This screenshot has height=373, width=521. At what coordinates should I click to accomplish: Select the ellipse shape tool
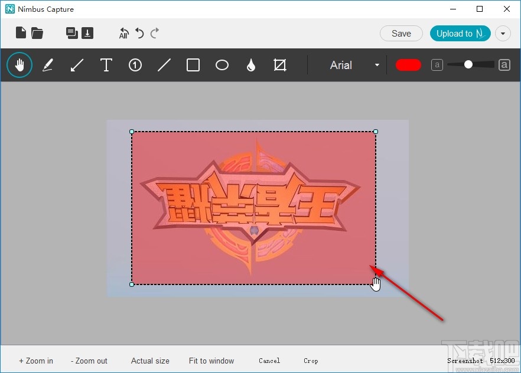pyautogui.click(x=222, y=65)
